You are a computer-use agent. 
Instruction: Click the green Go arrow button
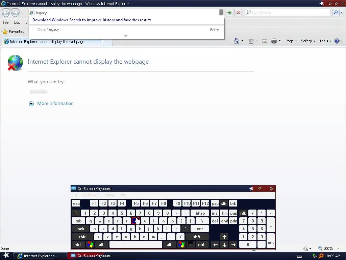[229, 13]
